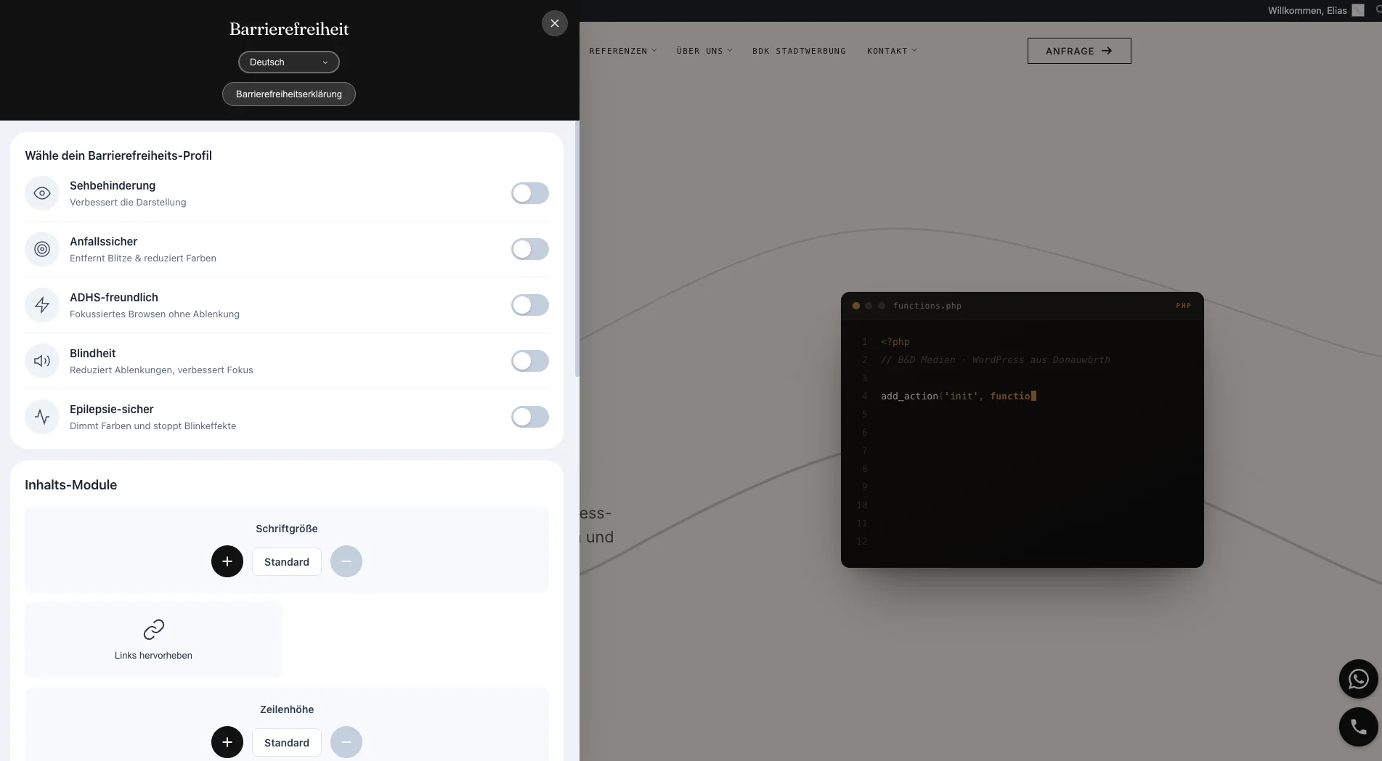1382x761 pixels.
Task: Close the Barrierefreiheit panel
Action: [554, 23]
